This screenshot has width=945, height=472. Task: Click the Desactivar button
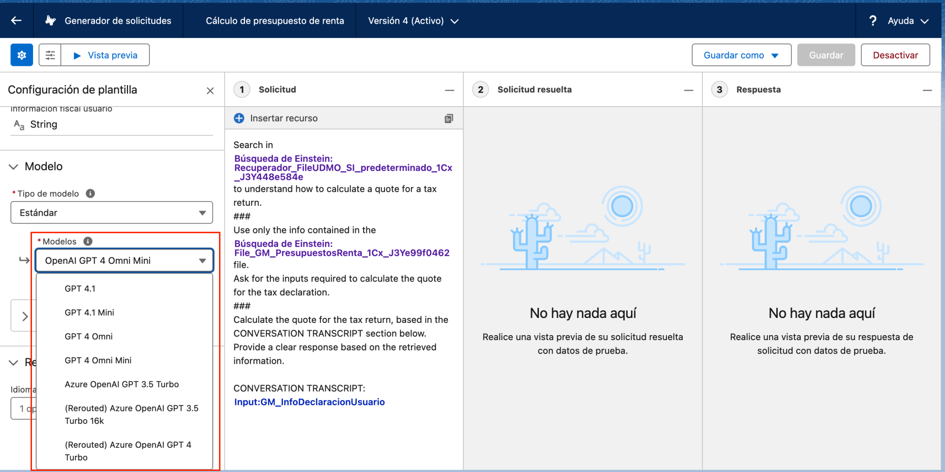(895, 55)
